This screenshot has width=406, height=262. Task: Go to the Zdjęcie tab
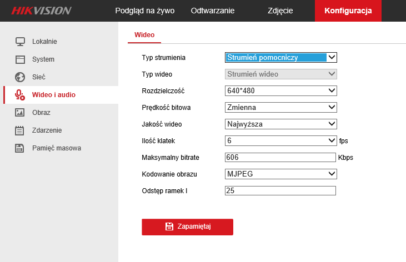280,11
